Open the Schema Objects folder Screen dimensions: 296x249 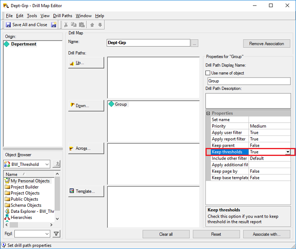point(23,205)
